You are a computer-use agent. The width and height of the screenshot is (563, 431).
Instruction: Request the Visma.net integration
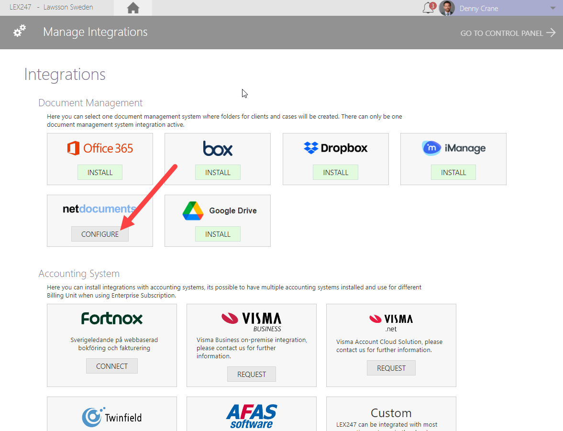pos(391,368)
